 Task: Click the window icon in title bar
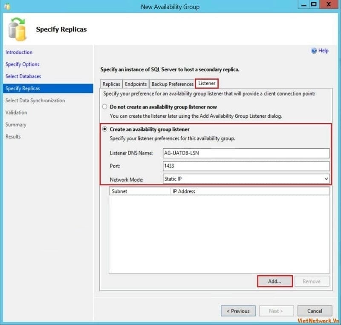(x=7, y=6)
